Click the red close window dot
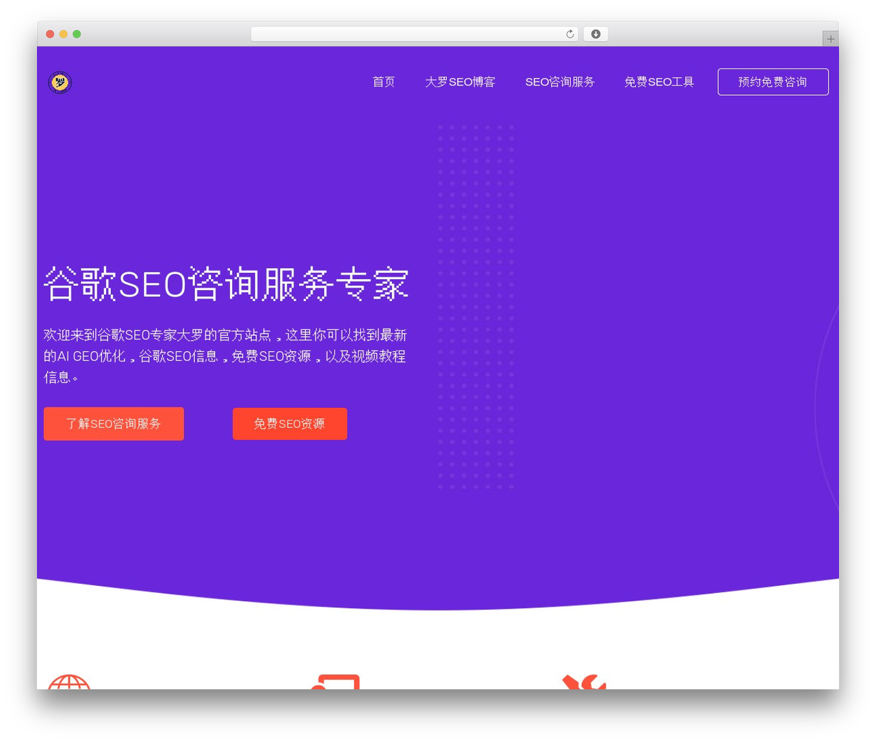The image size is (876, 742). click(50, 34)
